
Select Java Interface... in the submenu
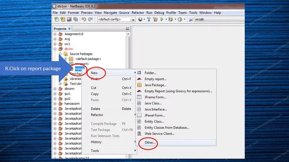[176, 109]
